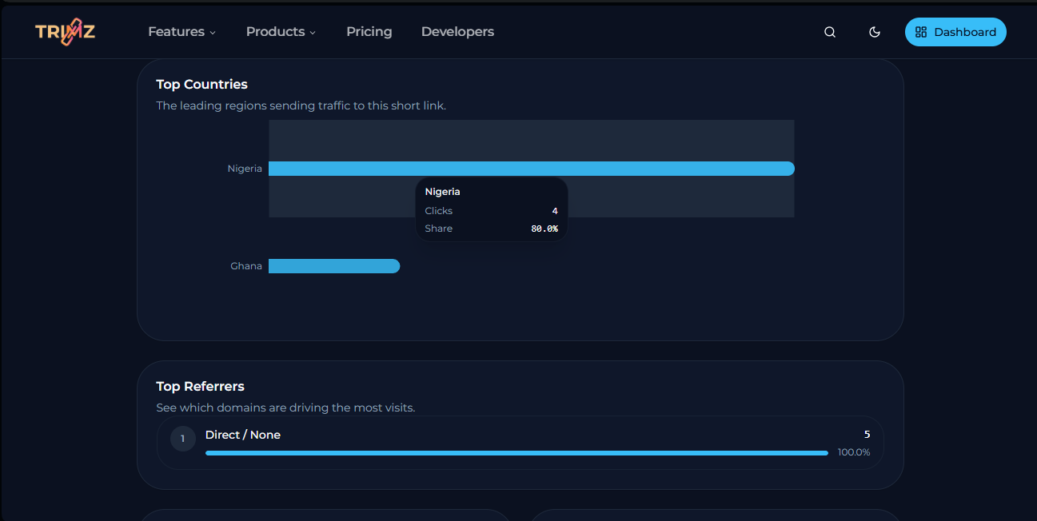Click the Ghana axis label
The height and width of the screenshot is (521, 1037).
pos(246,266)
